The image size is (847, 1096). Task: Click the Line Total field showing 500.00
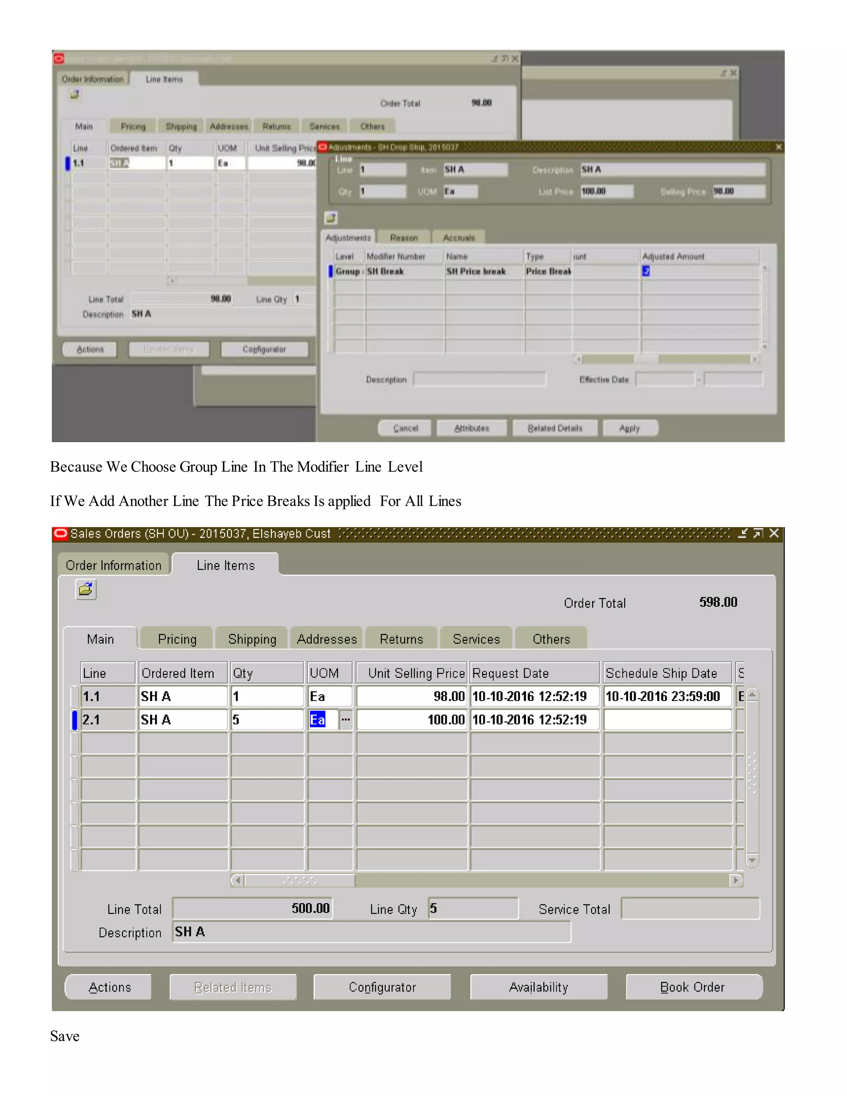click(252, 908)
